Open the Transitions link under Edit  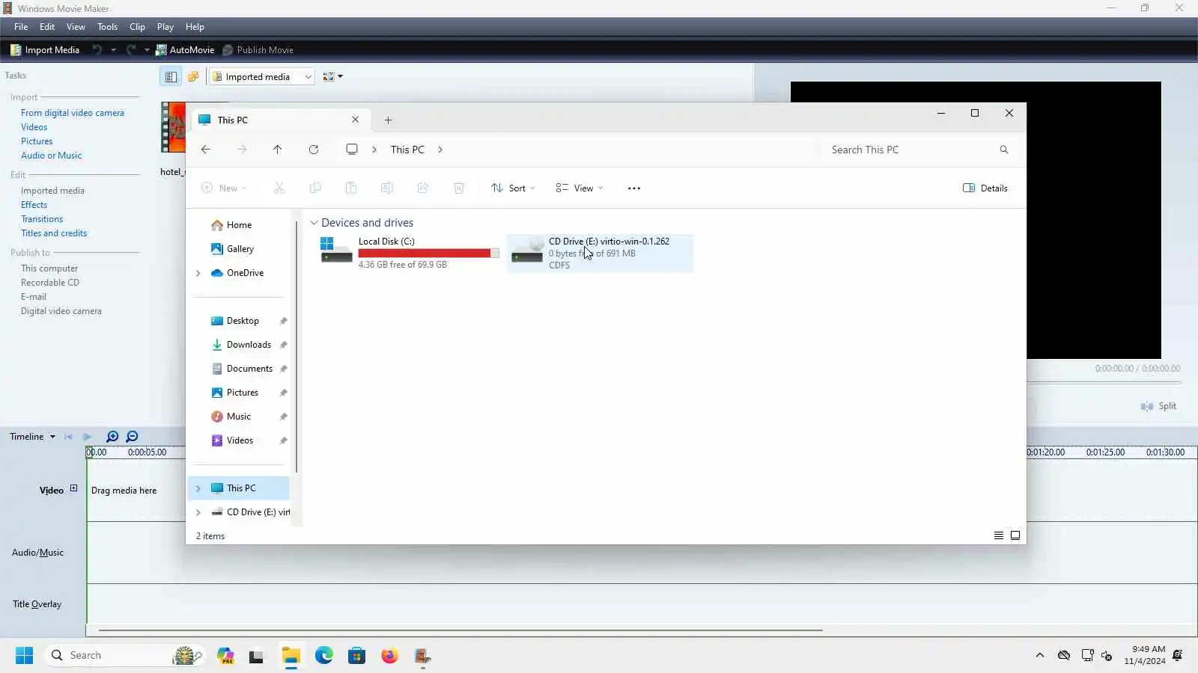pos(42,219)
